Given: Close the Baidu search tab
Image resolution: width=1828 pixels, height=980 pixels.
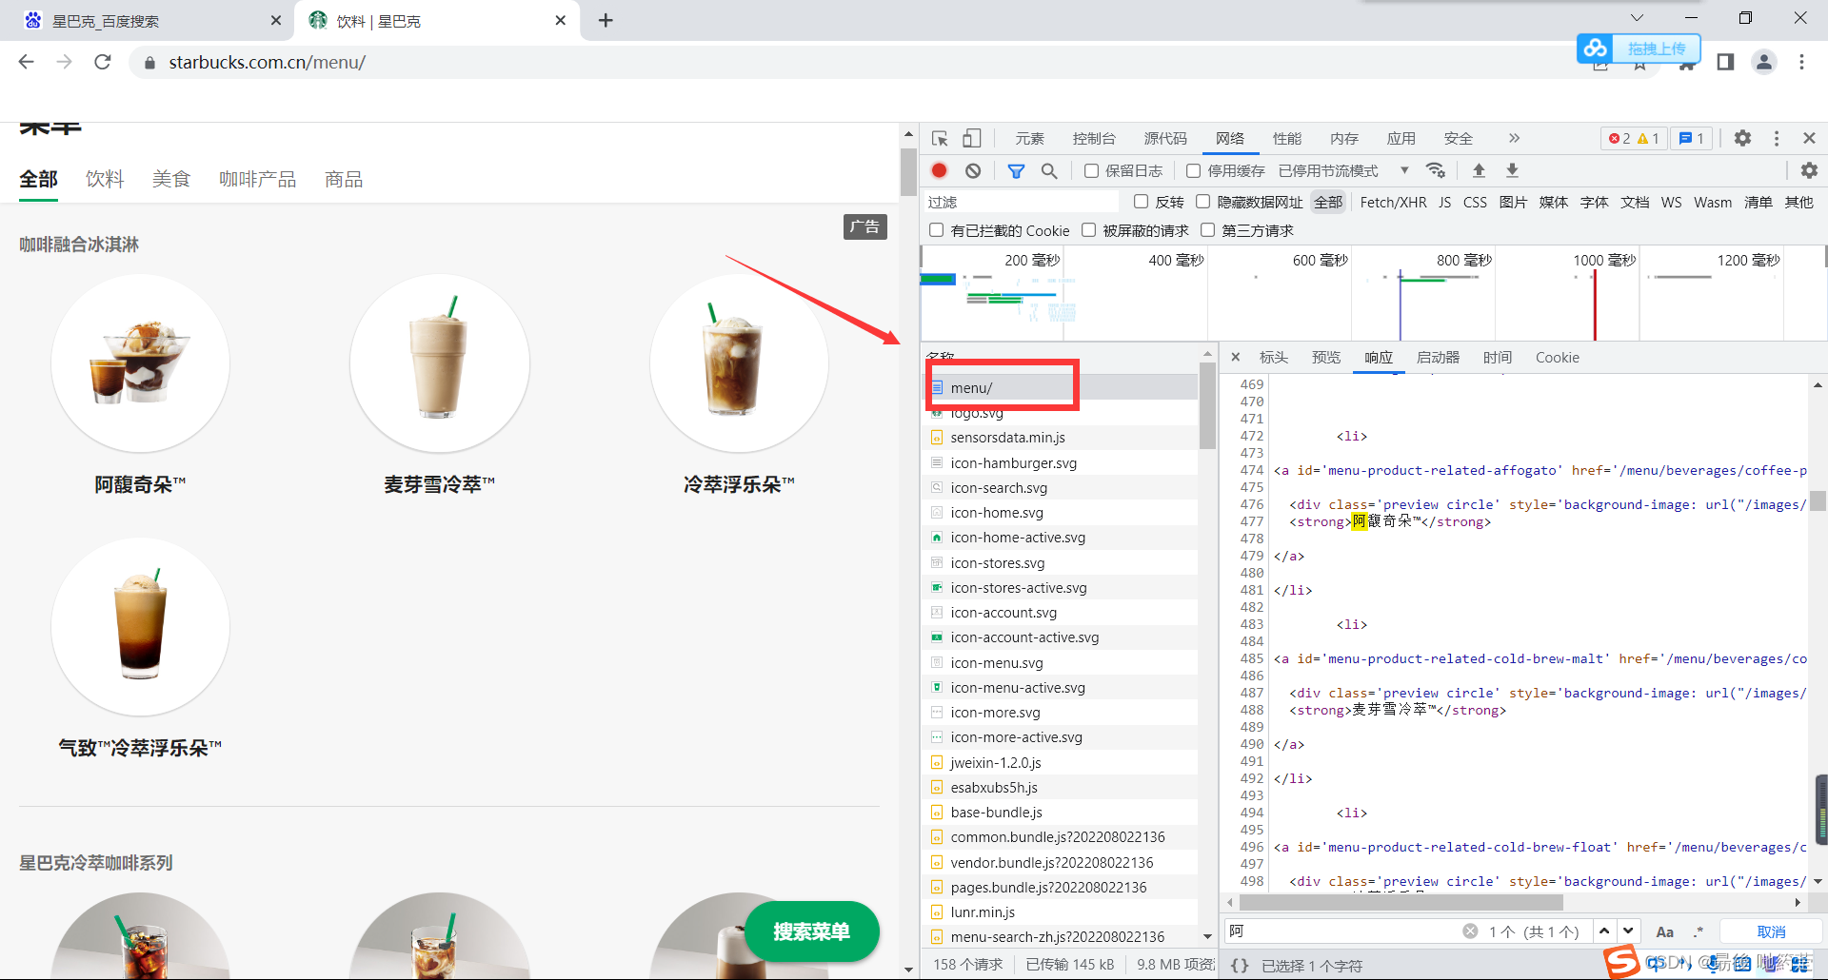Looking at the screenshot, I should click(276, 20).
